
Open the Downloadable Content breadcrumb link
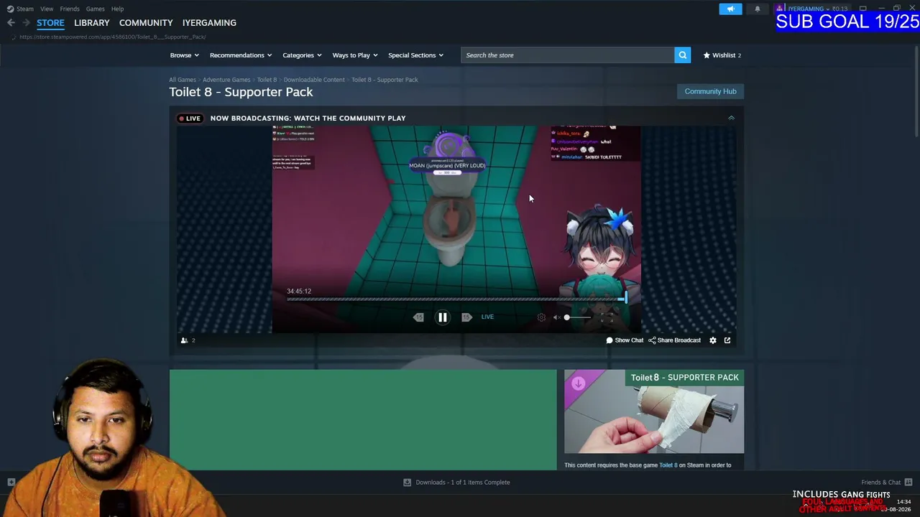point(314,80)
